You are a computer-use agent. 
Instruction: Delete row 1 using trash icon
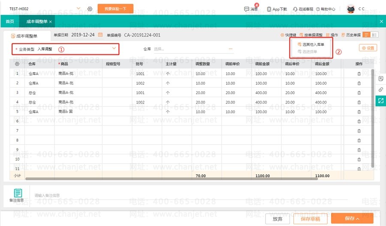[x=359, y=74]
